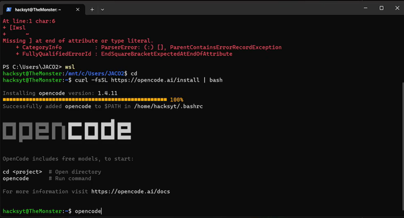
Task: Click 'For more information visit' text
Action: 45,191
